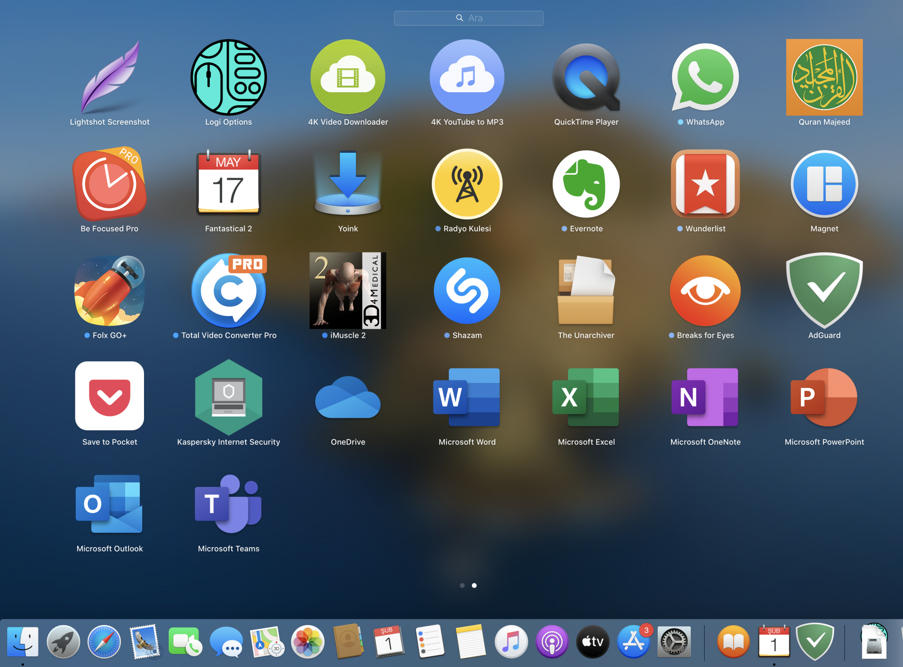Viewport: 903px width, 667px height.
Task: Launch WhatsApp from Launchpad
Action: click(705, 77)
